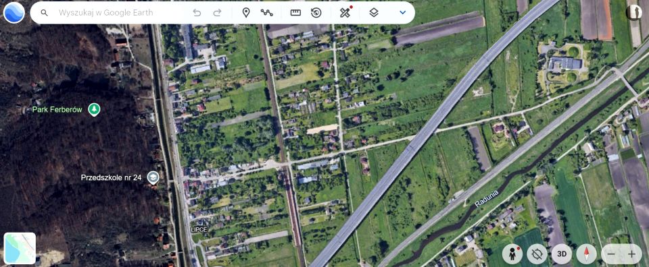Click the Park Ferberów tree marker
Viewport: 649px width, 267px height.
95,109
